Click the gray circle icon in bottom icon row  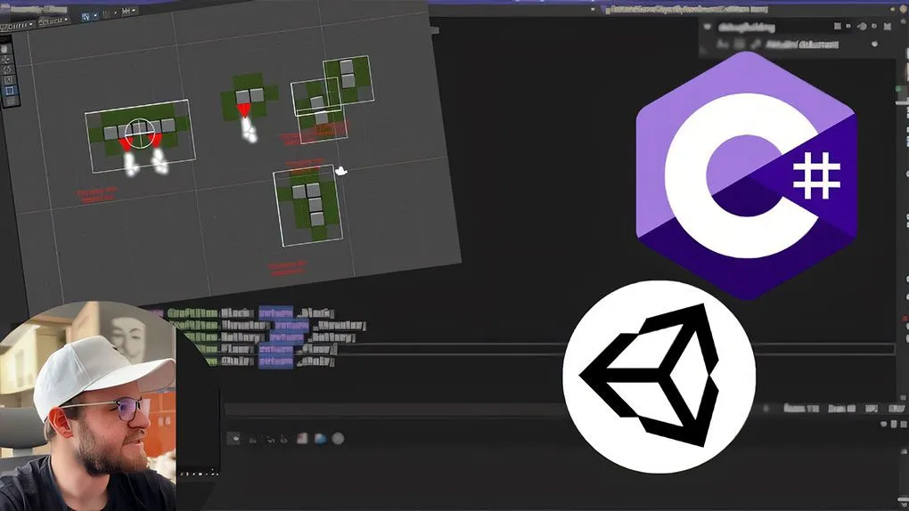coord(338,438)
